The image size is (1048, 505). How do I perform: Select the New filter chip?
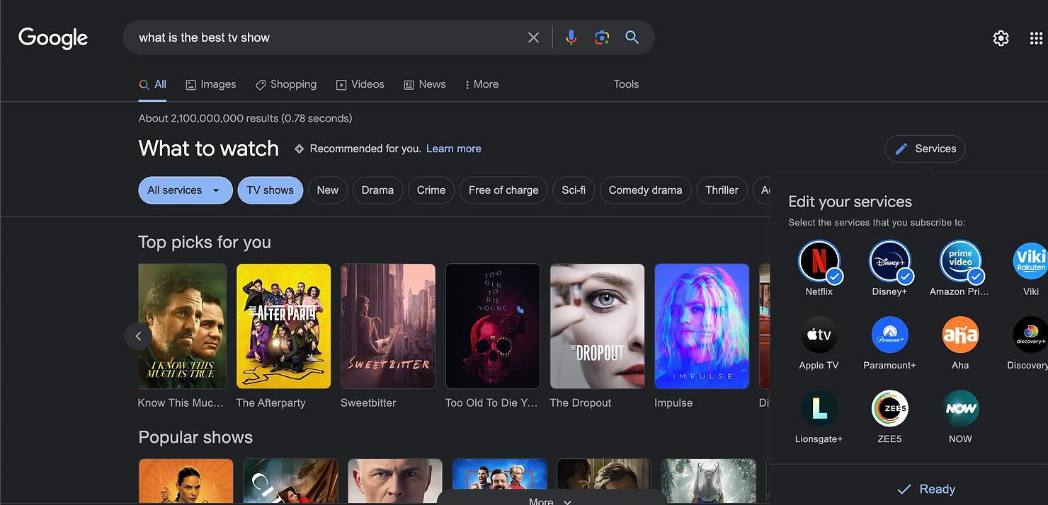coord(328,190)
